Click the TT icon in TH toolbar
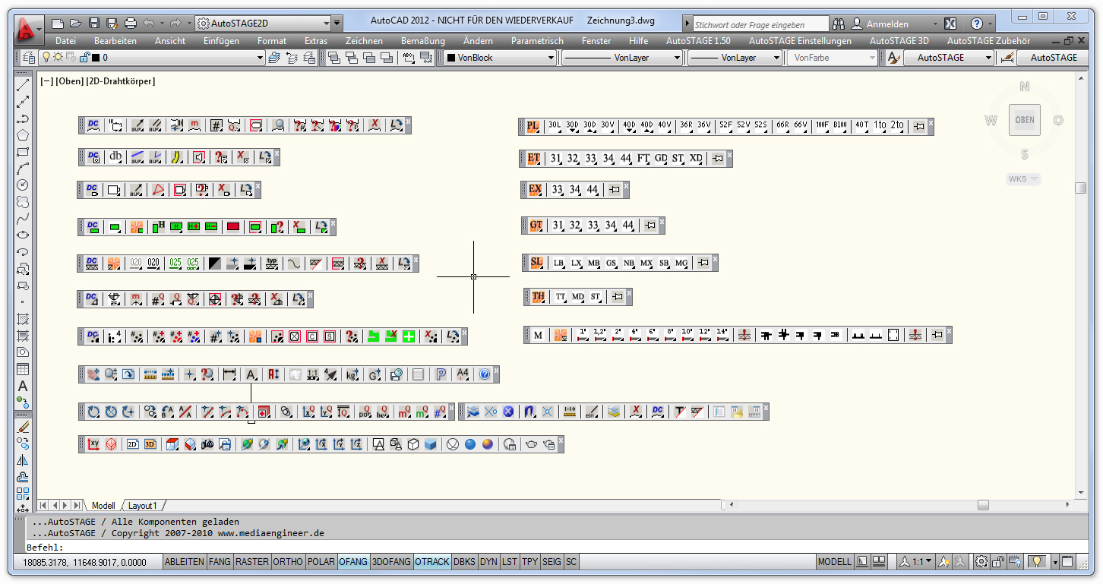 coord(561,297)
